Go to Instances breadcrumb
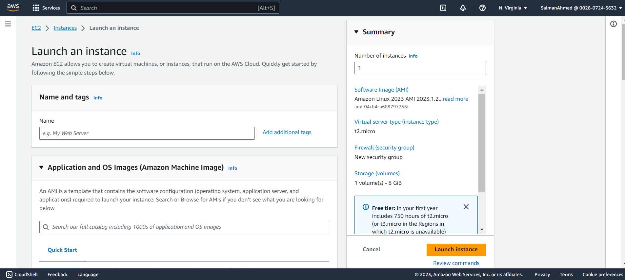This screenshot has width=625, height=280. point(65,28)
